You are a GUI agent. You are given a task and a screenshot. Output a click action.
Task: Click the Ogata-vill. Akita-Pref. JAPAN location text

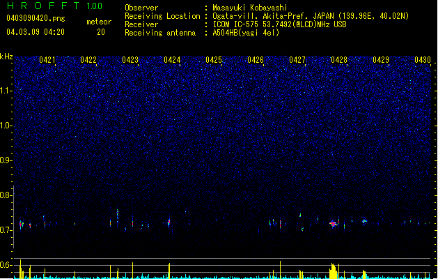(x=311, y=16)
